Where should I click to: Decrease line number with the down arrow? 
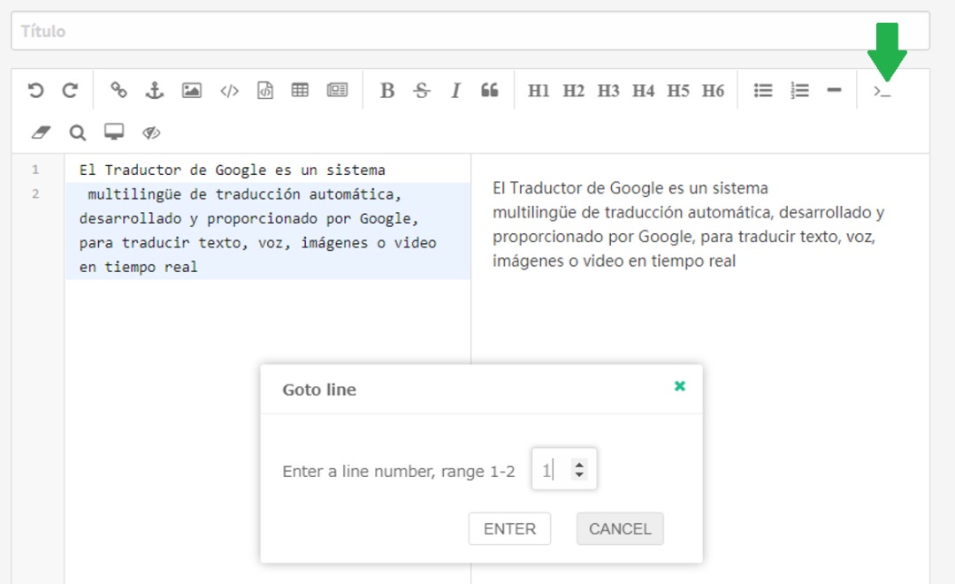click(579, 474)
